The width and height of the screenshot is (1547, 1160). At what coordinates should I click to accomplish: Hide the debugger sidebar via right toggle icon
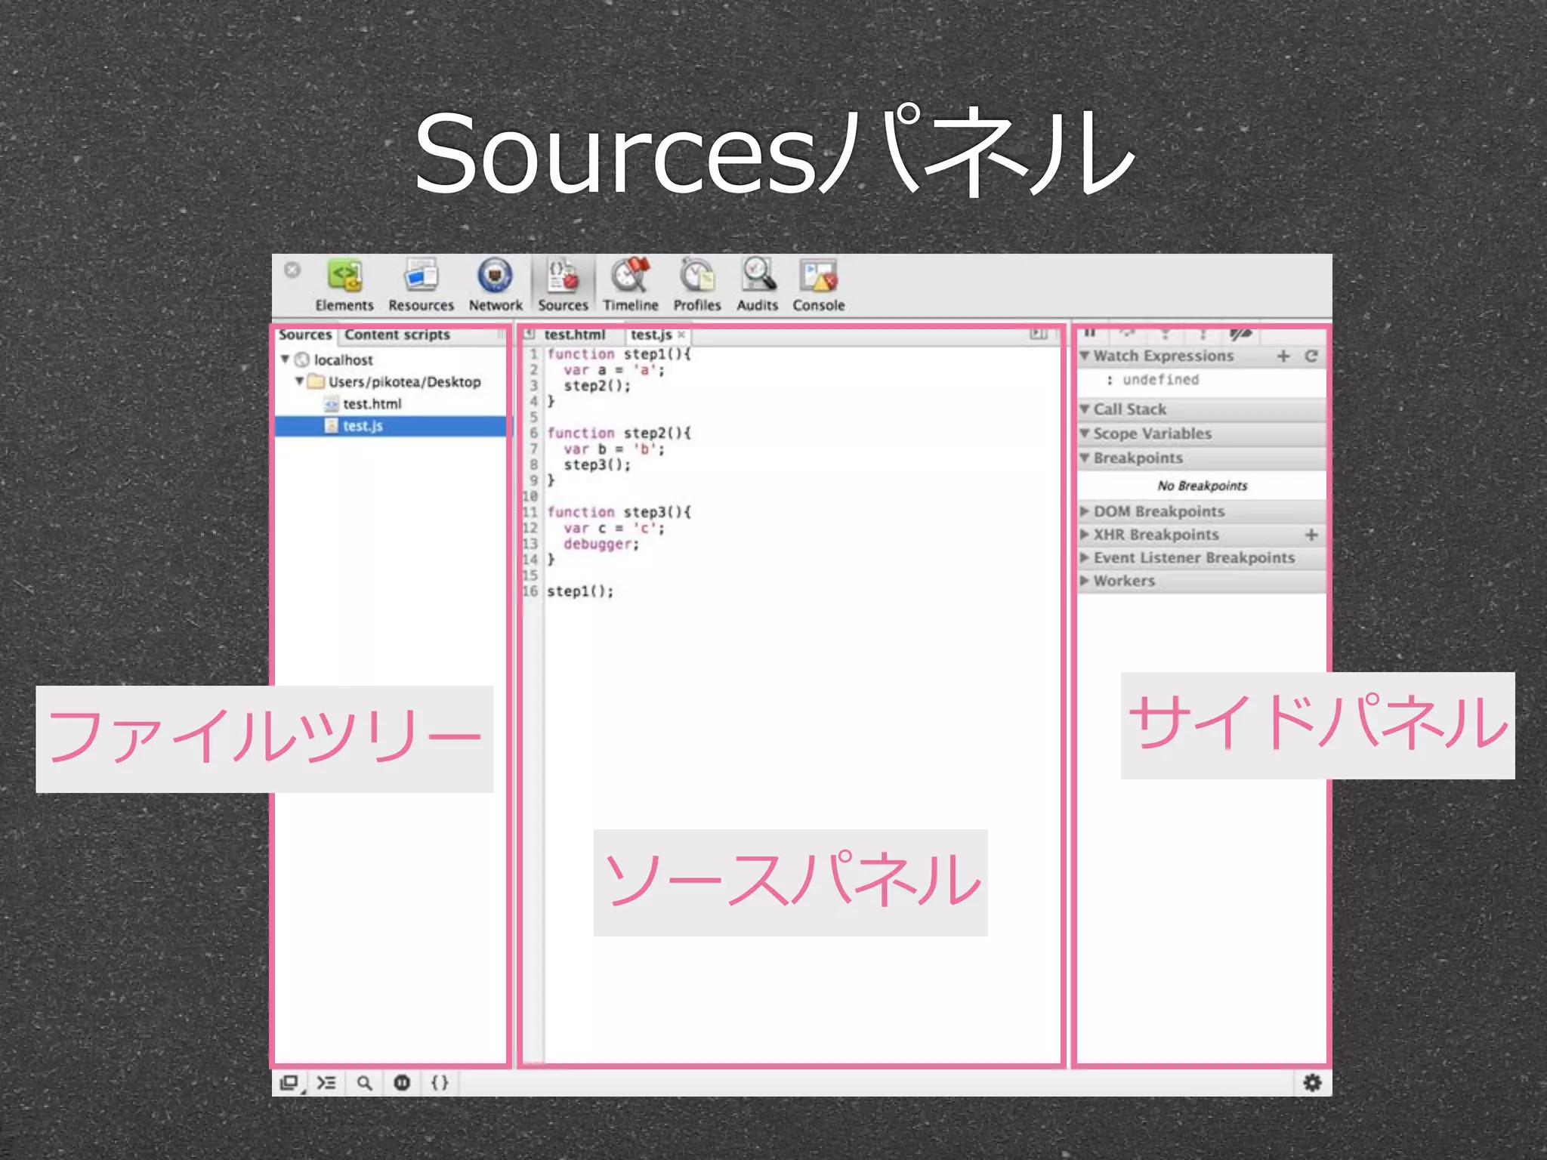pos(1039,334)
